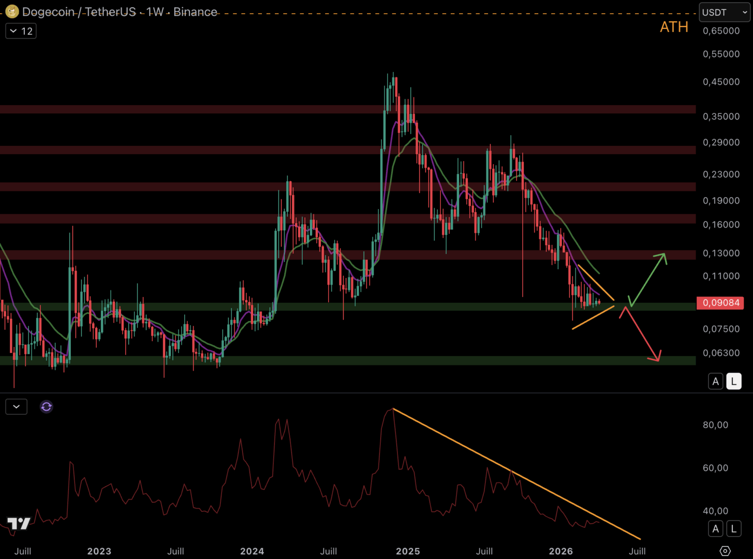Select the red downward arrow drawing
Image resolution: width=753 pixels, height=559 pixels.
tap(642, 334)
